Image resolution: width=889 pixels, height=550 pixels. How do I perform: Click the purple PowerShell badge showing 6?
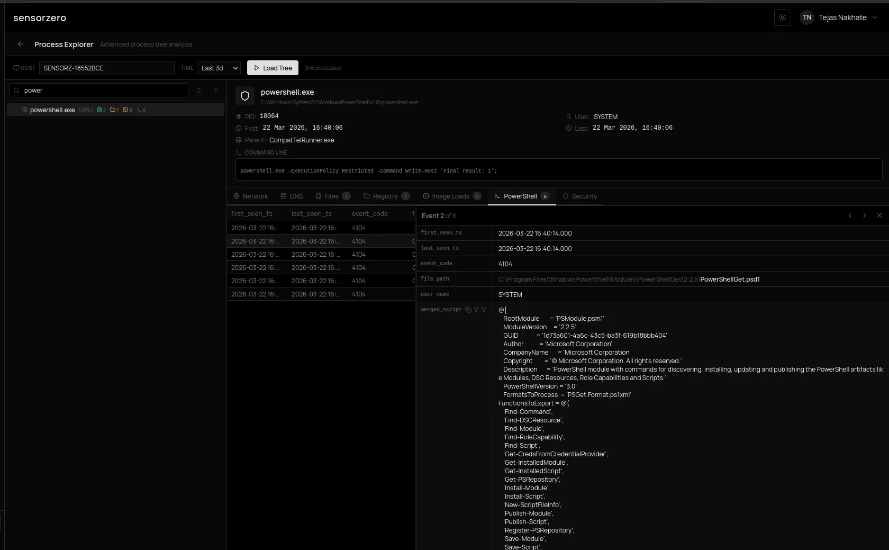point(141,110)
